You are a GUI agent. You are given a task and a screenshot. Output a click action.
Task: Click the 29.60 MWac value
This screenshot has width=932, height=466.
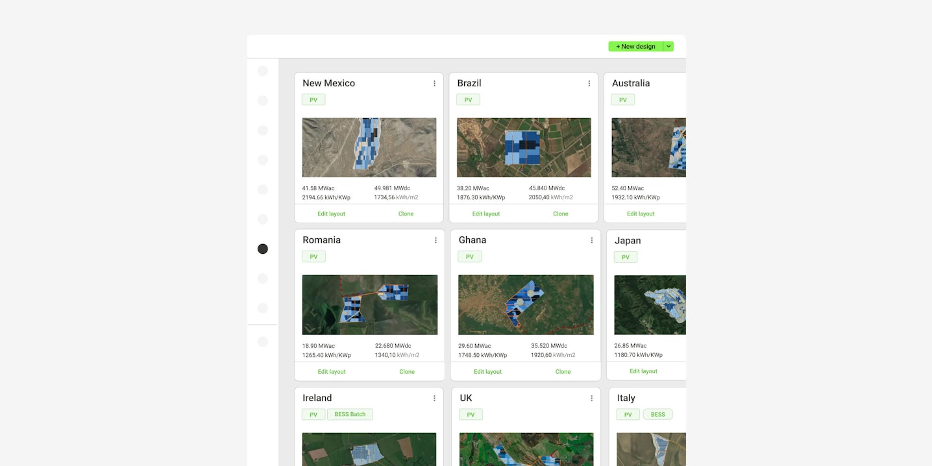pyautogui.click(x=474, y=346)
